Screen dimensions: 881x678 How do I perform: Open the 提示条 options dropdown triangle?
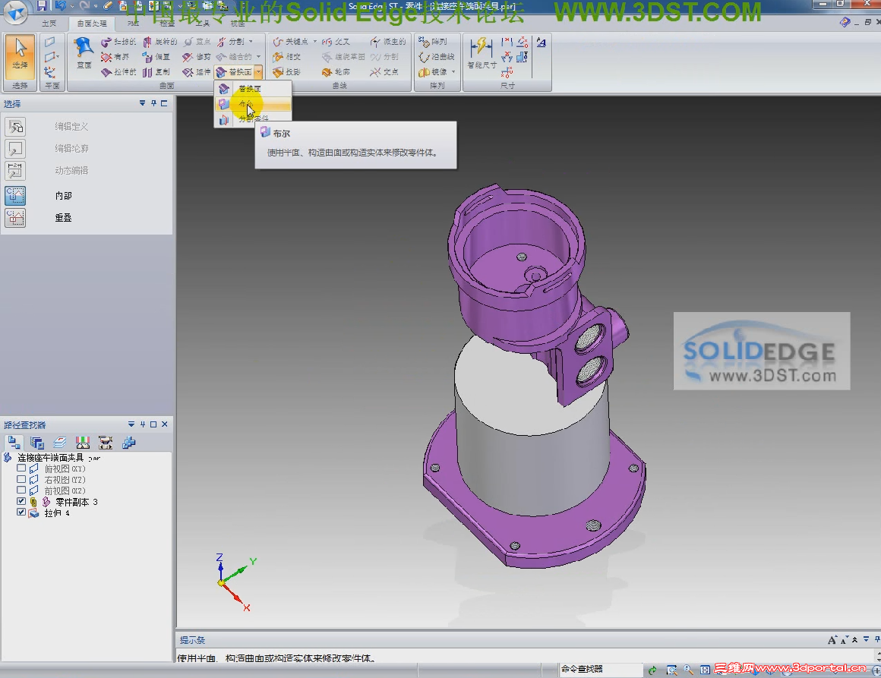[x=866, y=639]
